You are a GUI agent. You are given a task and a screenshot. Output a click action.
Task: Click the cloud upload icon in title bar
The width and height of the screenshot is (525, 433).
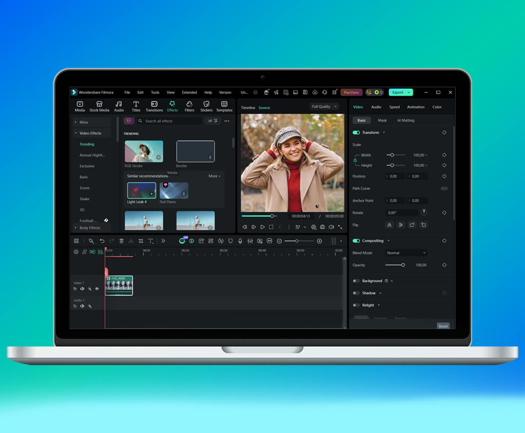pos(315,92)
